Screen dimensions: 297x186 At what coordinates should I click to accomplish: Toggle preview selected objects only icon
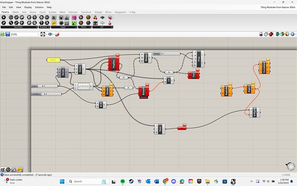282,34
